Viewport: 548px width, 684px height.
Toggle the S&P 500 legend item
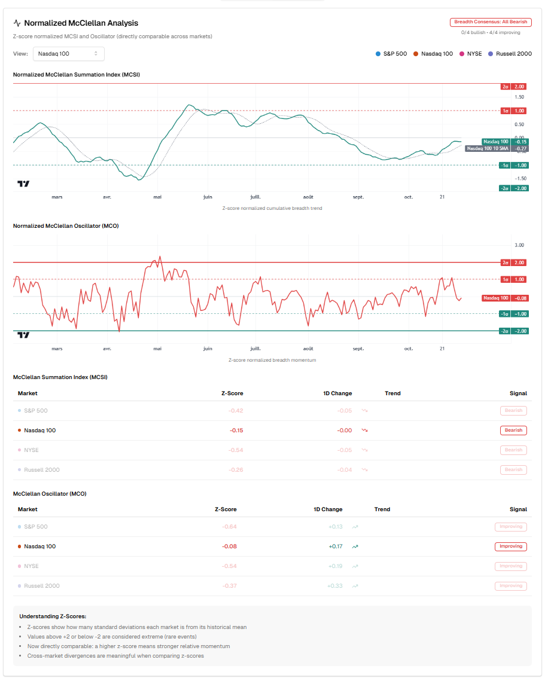pyautogui.click(x=391, y=54)
